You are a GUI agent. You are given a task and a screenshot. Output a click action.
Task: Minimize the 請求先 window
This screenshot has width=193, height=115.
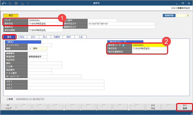tap(177, 4)
